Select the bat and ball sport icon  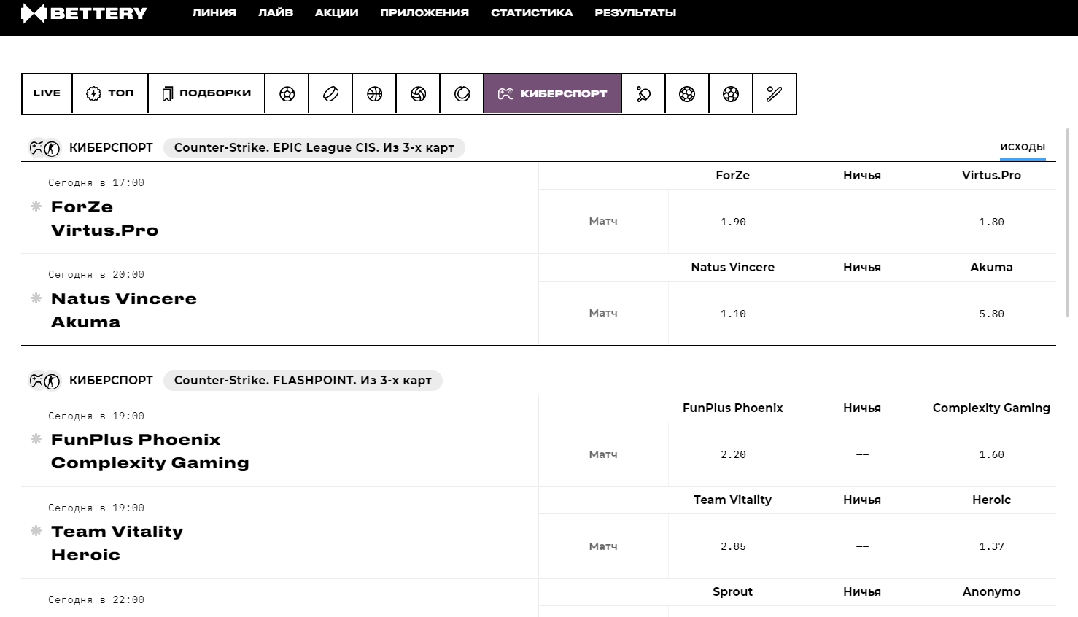pyautogui.click(x=774, y=93)
